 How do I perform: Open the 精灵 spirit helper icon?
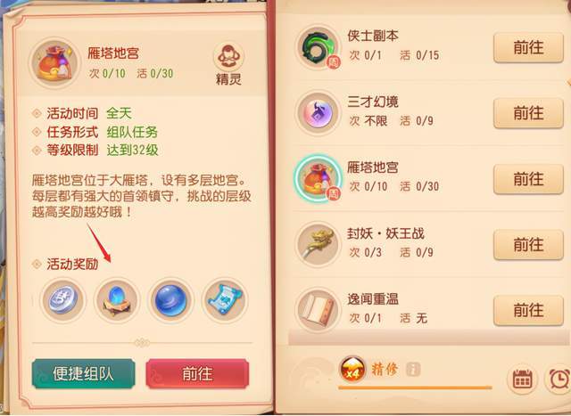point(228,64)
